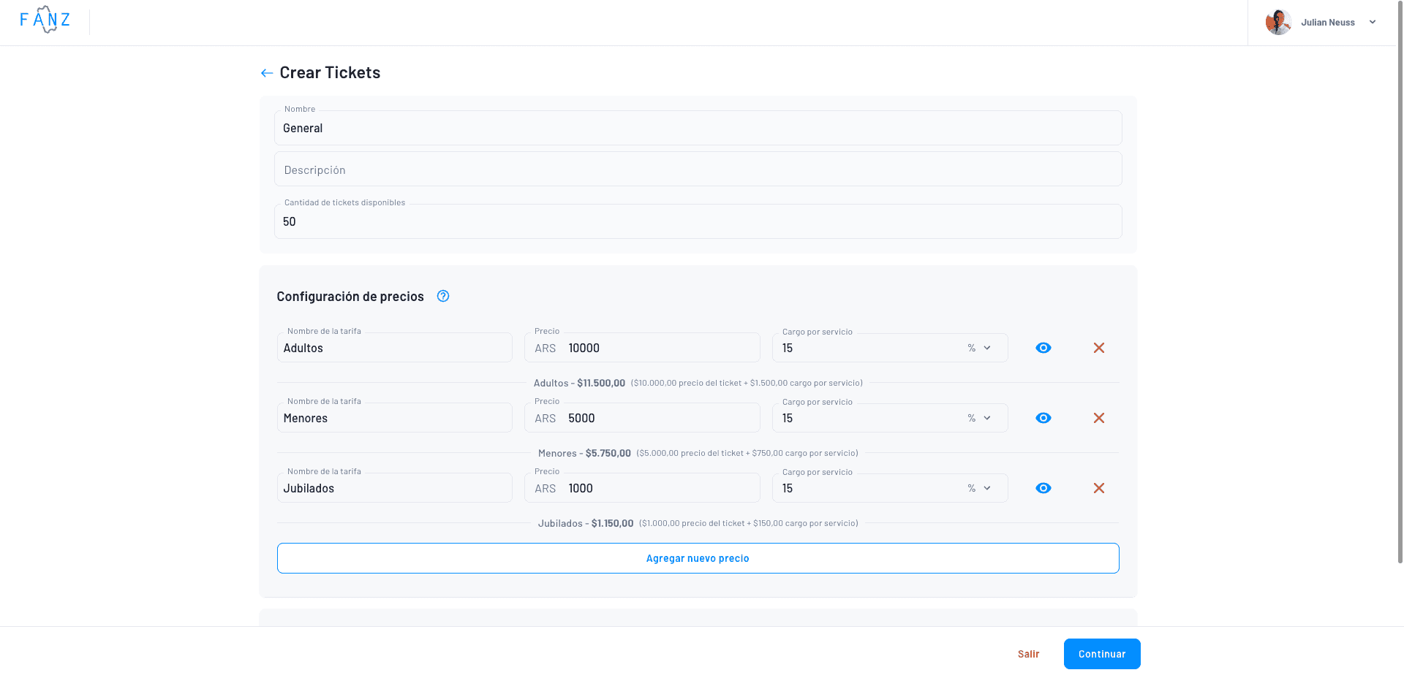Click the Menores - $5.750,00 summary text
Viewport: 1404px width, 678px height.
(584, 453)
